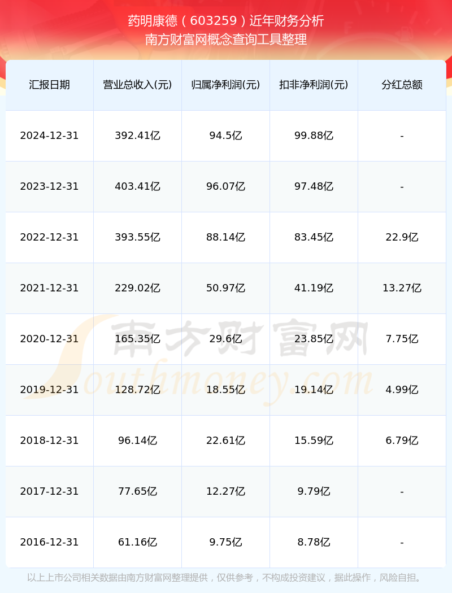Click revenue value 165.35亿

click(x=138, y=339)
